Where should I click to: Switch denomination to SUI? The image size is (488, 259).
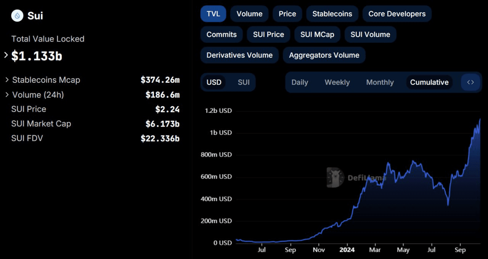pyautogui.click(x=244, y=82)
